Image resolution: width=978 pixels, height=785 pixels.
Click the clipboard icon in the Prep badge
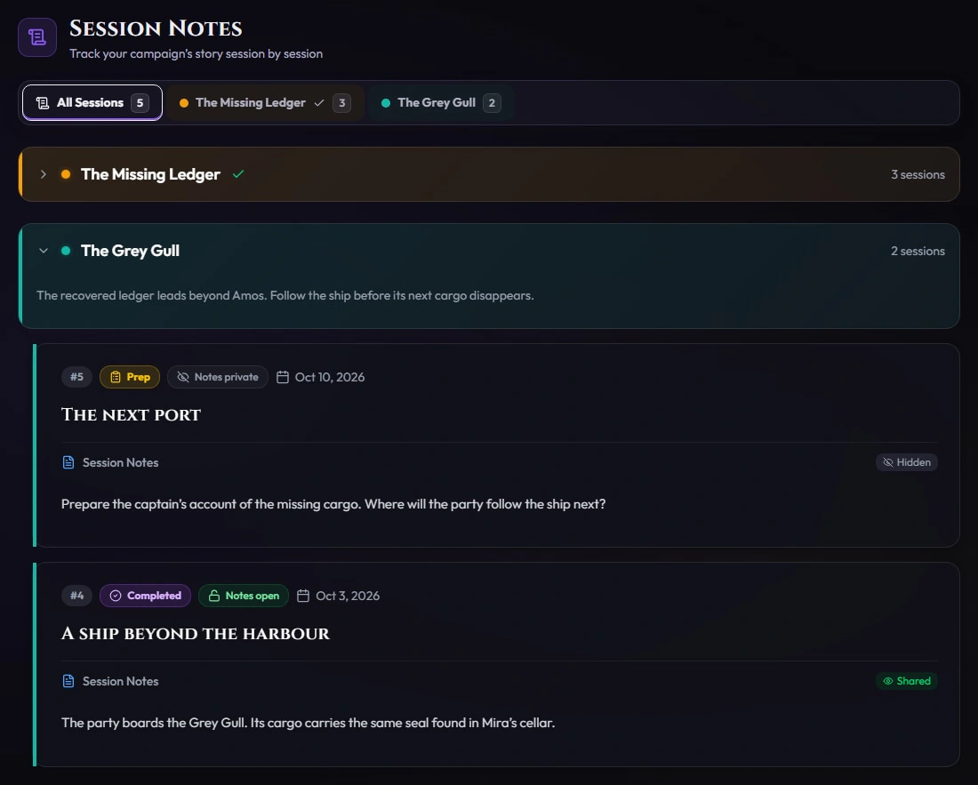point(116,377)
